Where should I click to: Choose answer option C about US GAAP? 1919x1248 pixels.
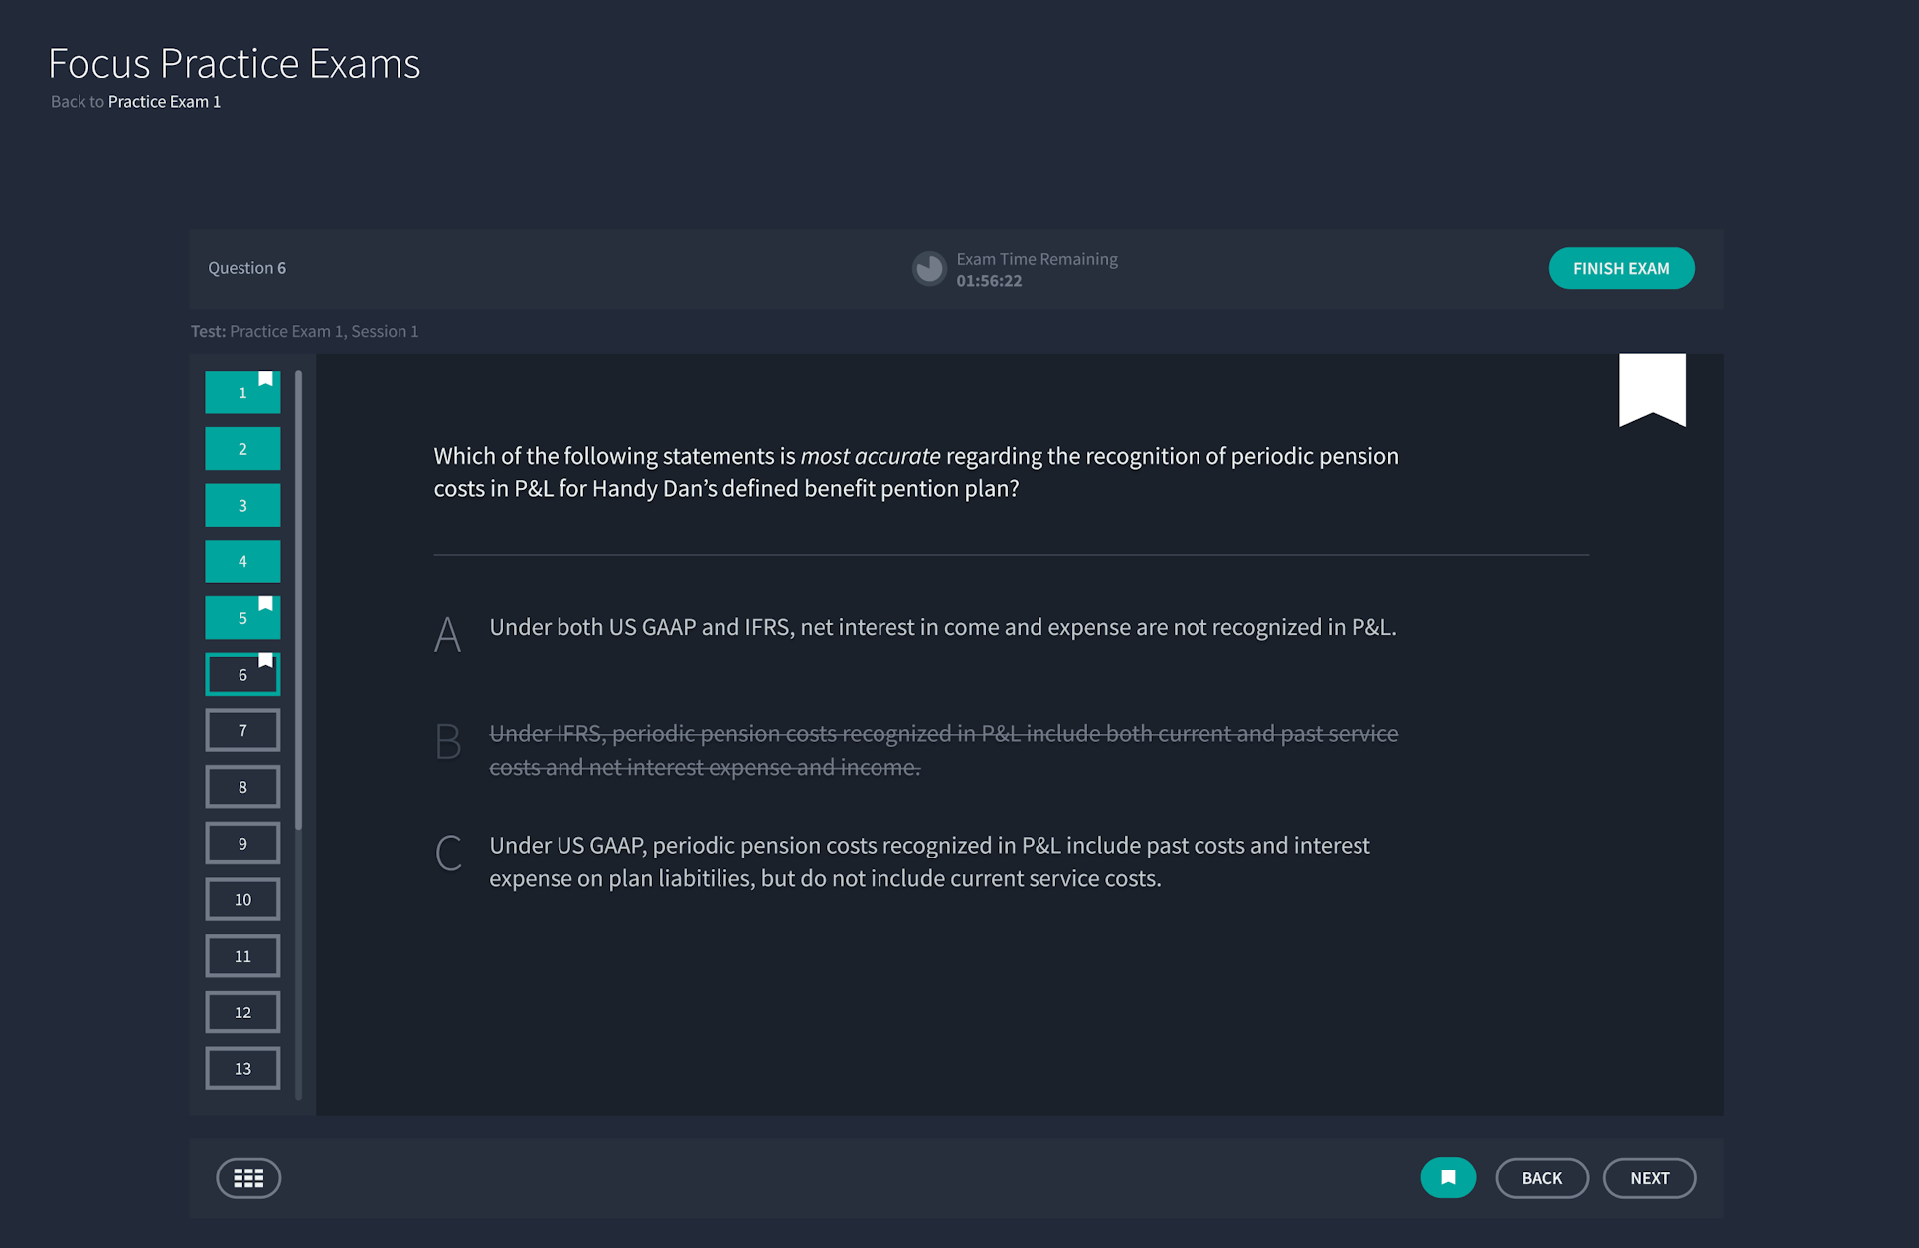[928, 861]
